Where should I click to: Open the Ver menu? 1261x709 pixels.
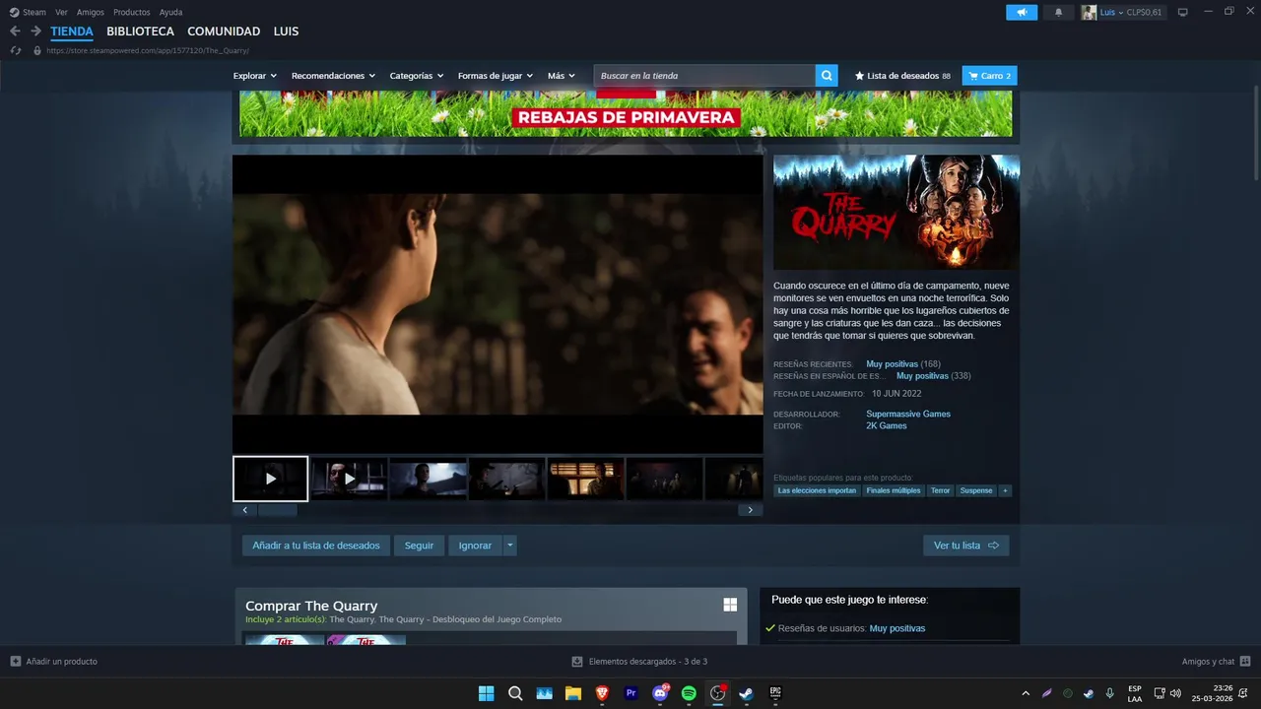[61, 12]
